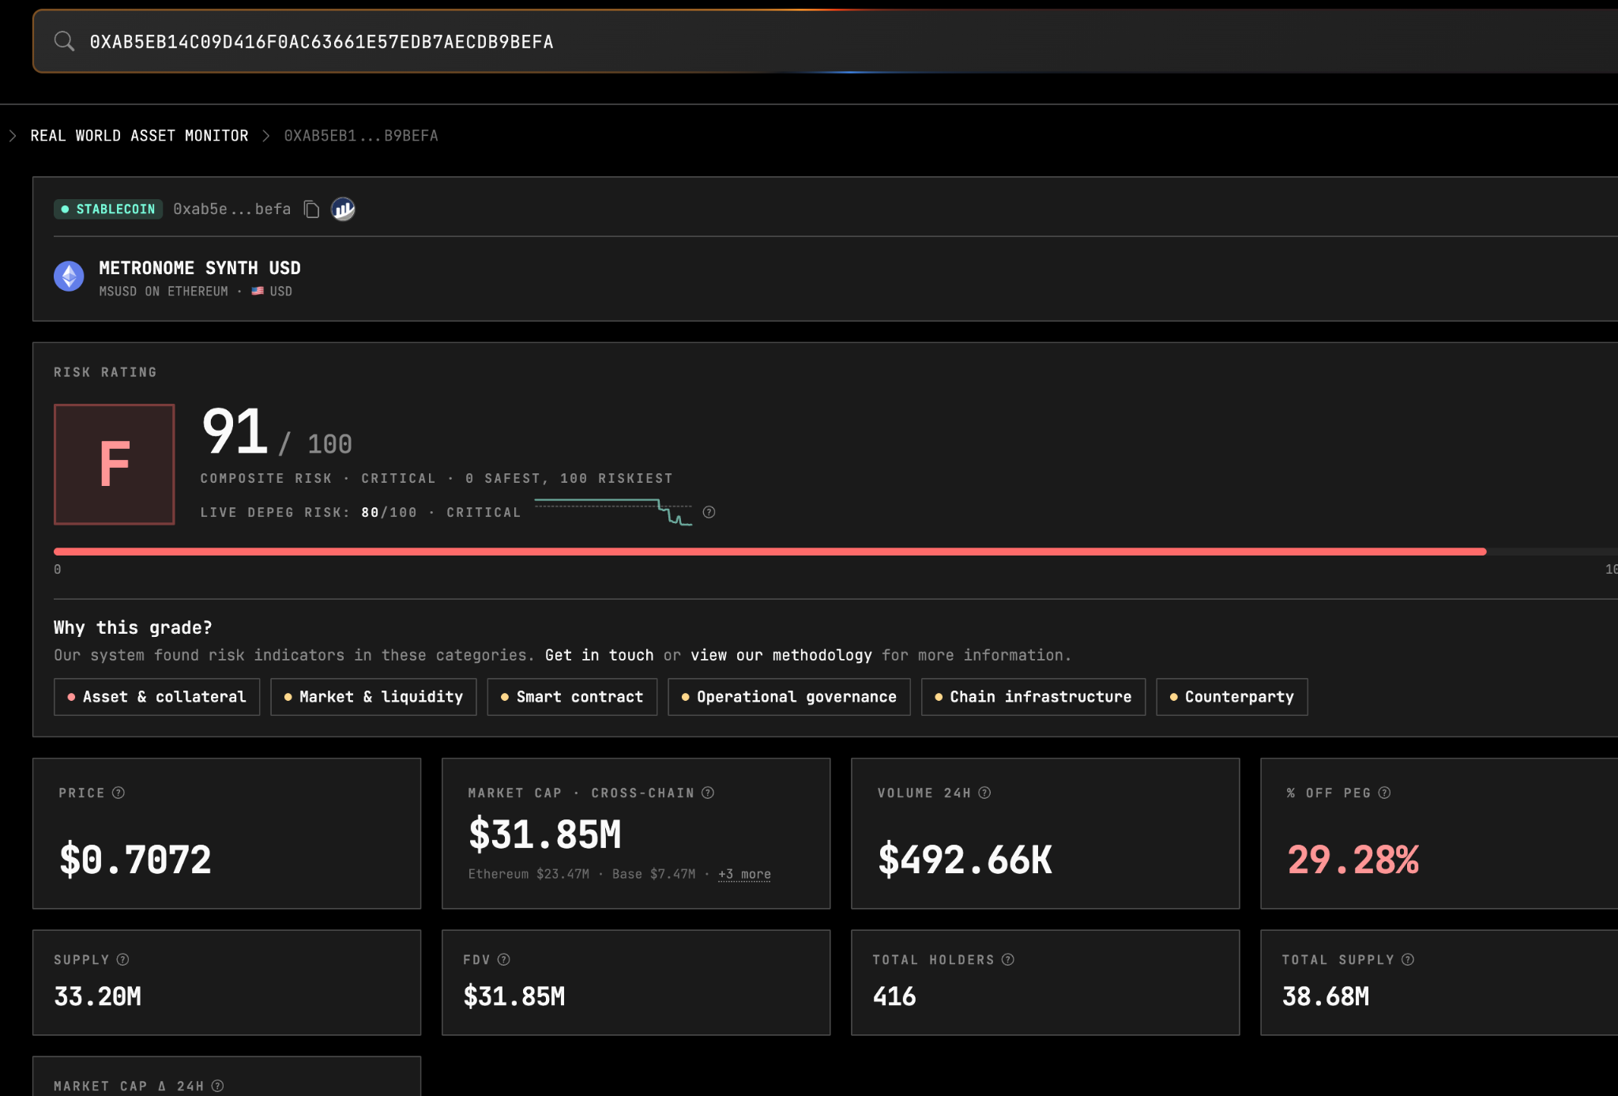Click the Ethereum $23.47M chain breakdown
Image resolution: width=1618 pixels, height=1096 pixels.
(529, 874)
